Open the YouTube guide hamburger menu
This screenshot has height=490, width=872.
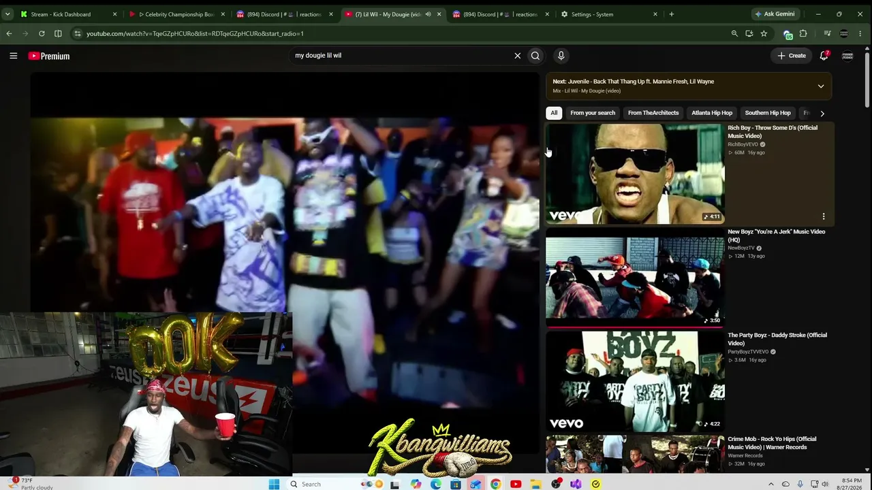13,56
